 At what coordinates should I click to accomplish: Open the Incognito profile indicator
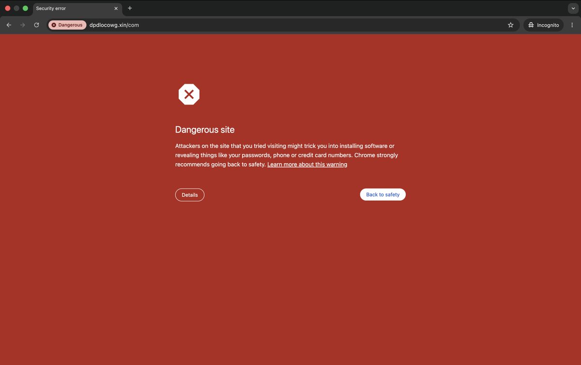tap(543, 25)
